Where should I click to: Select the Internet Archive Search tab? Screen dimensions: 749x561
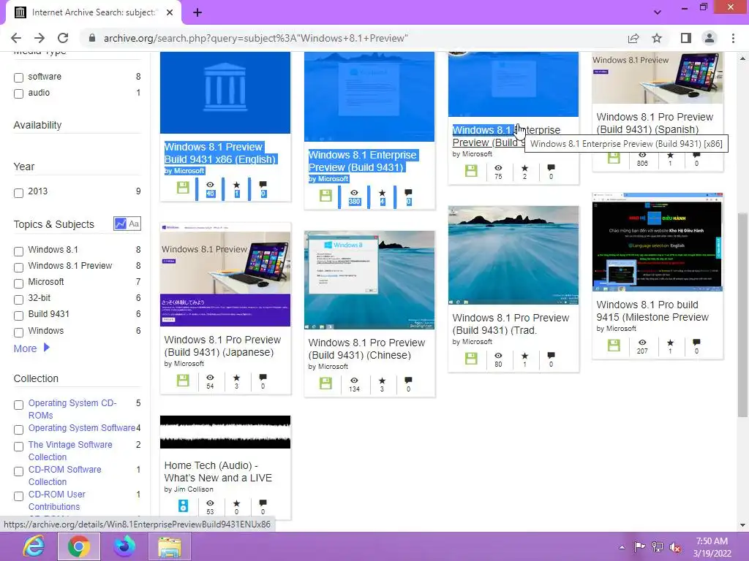(x=93, y=12)
